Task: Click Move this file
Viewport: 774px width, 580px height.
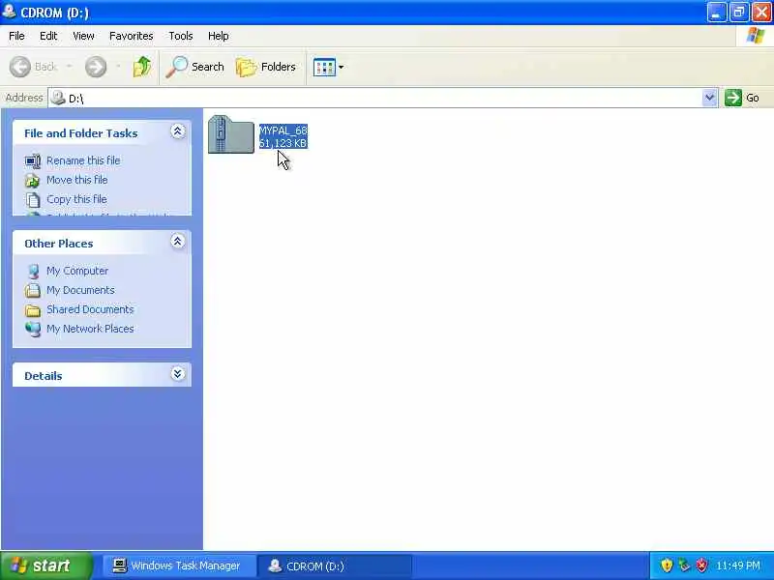Action: point(77,180)
